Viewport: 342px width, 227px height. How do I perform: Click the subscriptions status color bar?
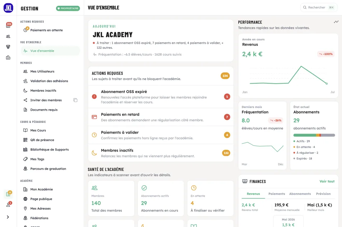tap(314, 135)
